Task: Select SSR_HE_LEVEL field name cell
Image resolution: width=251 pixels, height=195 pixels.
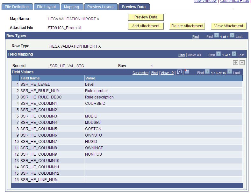Action: click(52, 84)
